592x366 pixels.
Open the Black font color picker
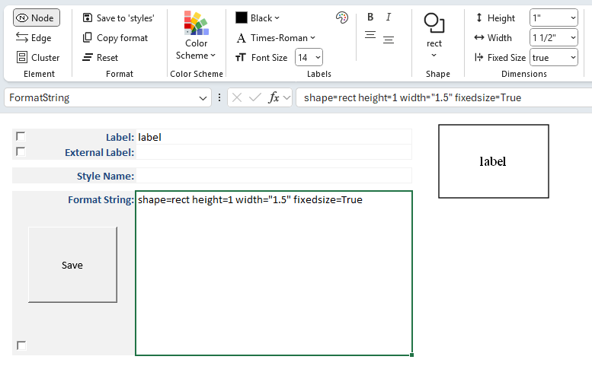[x=258, y=18]
